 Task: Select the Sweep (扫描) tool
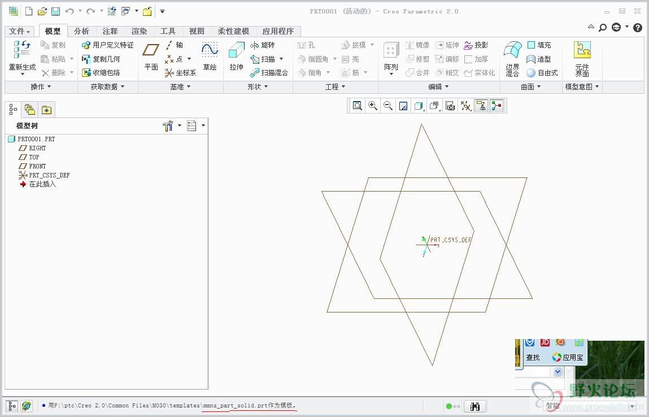pos(263,59)
